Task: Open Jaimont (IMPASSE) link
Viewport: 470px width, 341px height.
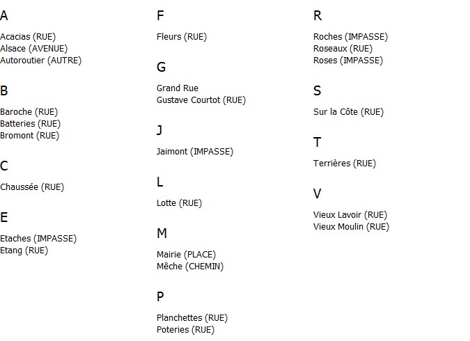Action: click(195, 152)
